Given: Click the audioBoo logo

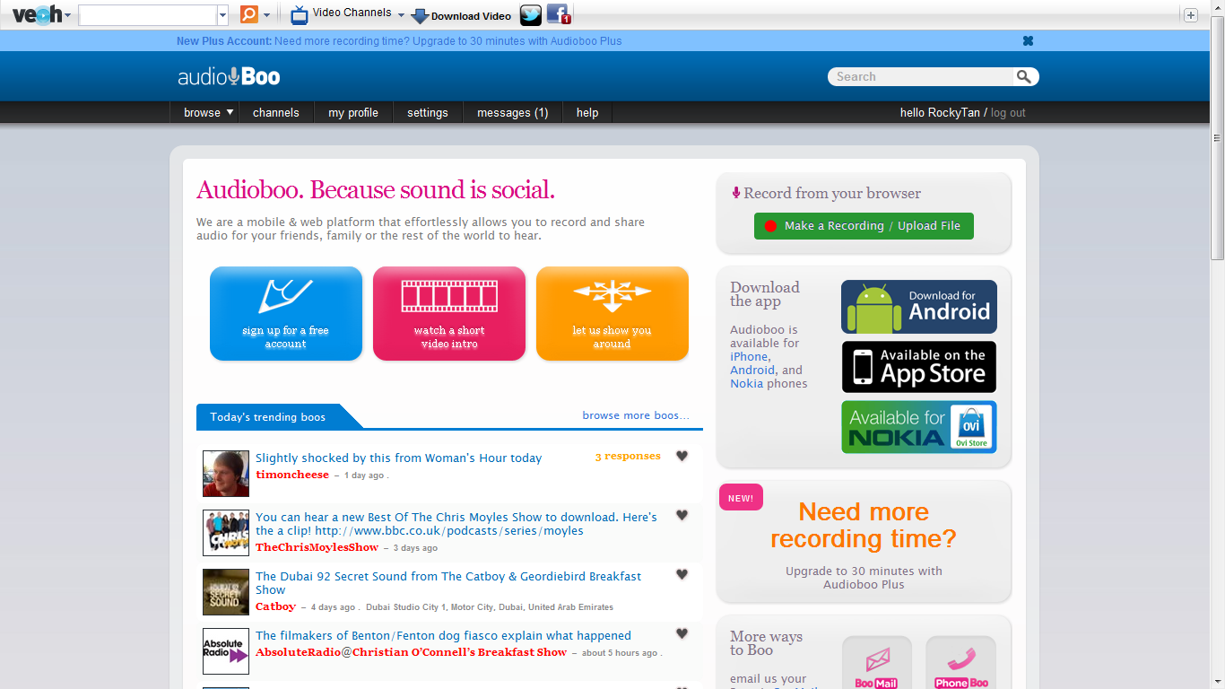Looking at the screenshot, I should [229, 76].
